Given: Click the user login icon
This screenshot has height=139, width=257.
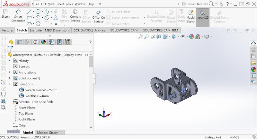Looking at the screenshot, I should 221,4.
